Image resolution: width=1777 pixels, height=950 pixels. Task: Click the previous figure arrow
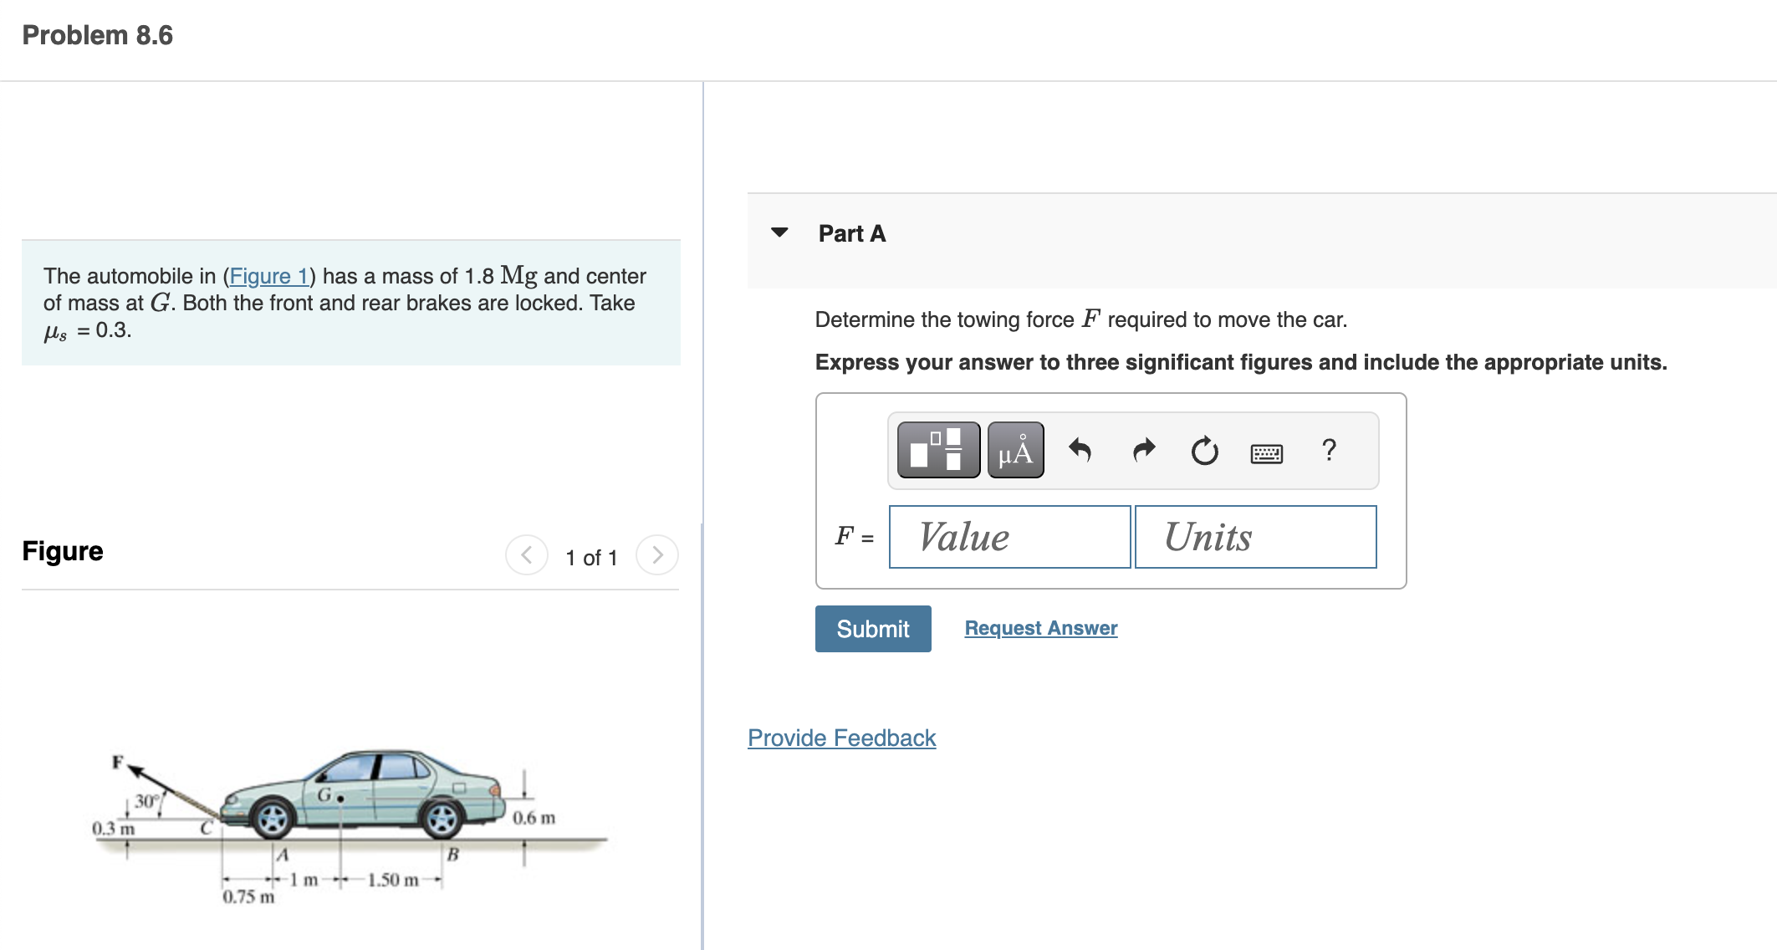pyautogui.click(x=525, y=554)
